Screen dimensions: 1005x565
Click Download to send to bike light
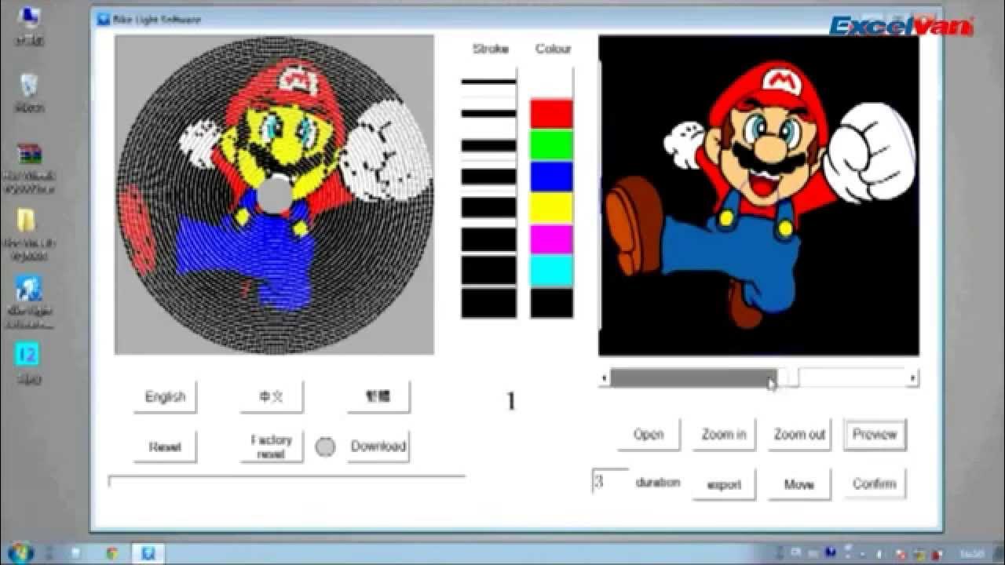click(378, 447)
